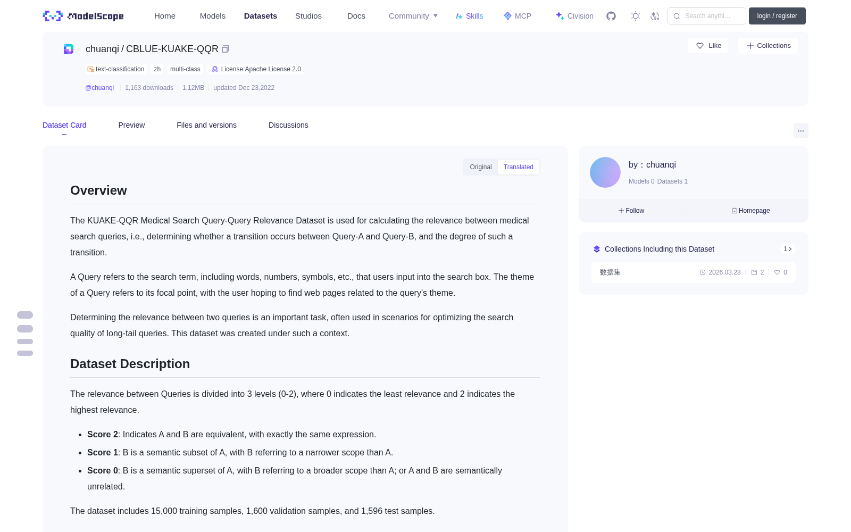Add dataset to Collections
This screenshot has width=851, height=532.
tap(769, 46)
